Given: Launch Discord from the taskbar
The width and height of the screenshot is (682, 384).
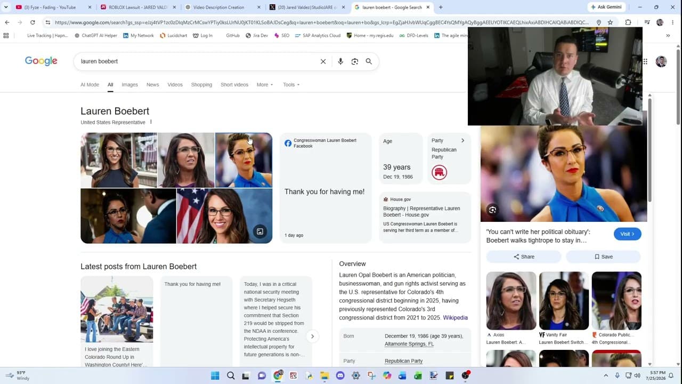Looking at the screenshot, I should (340, 375).
